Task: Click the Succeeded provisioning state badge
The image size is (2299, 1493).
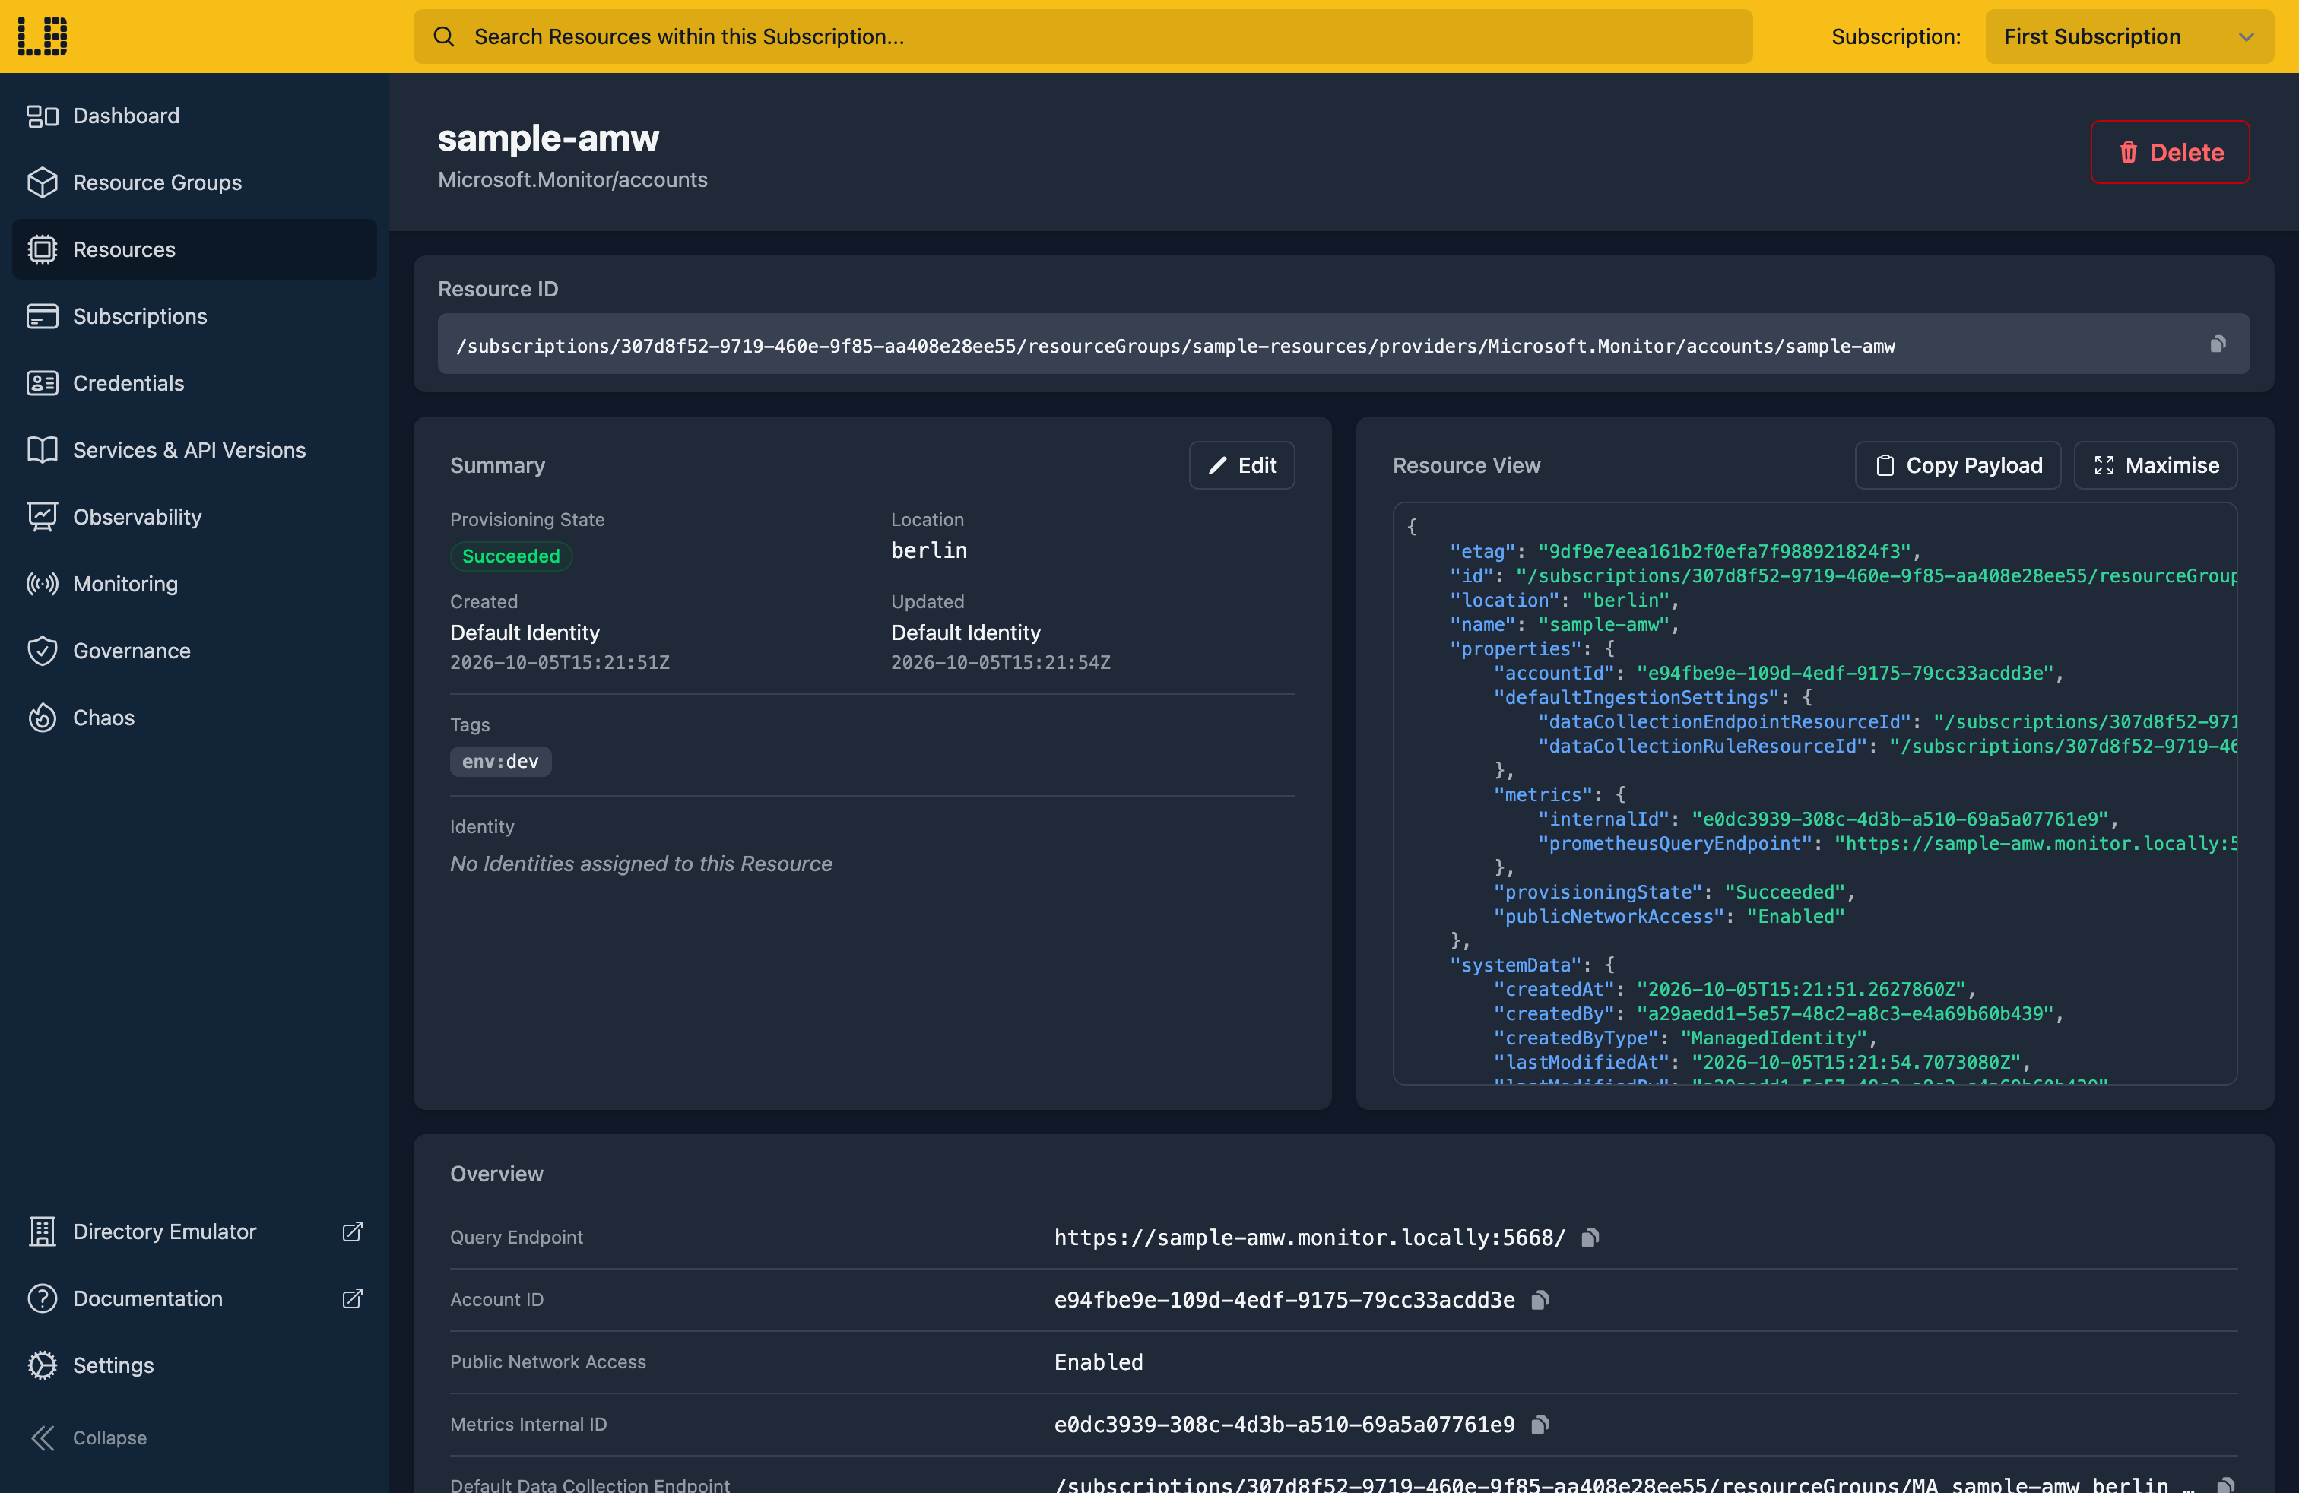Action: [x=511, y=556]
